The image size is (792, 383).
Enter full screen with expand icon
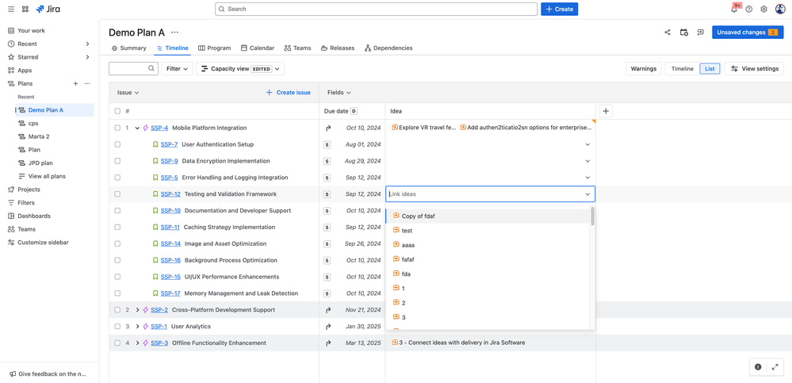point(775,367)
